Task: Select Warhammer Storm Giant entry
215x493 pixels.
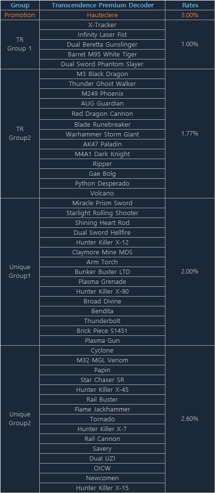Action: coord(103,134)
